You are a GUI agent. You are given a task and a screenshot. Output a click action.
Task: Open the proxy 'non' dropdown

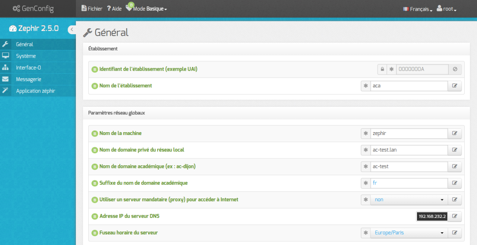coord(409,200)
